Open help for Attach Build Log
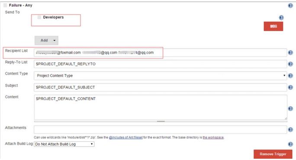Image resolution: width=296 pixels, height=160 pixels. pos(290,144)
